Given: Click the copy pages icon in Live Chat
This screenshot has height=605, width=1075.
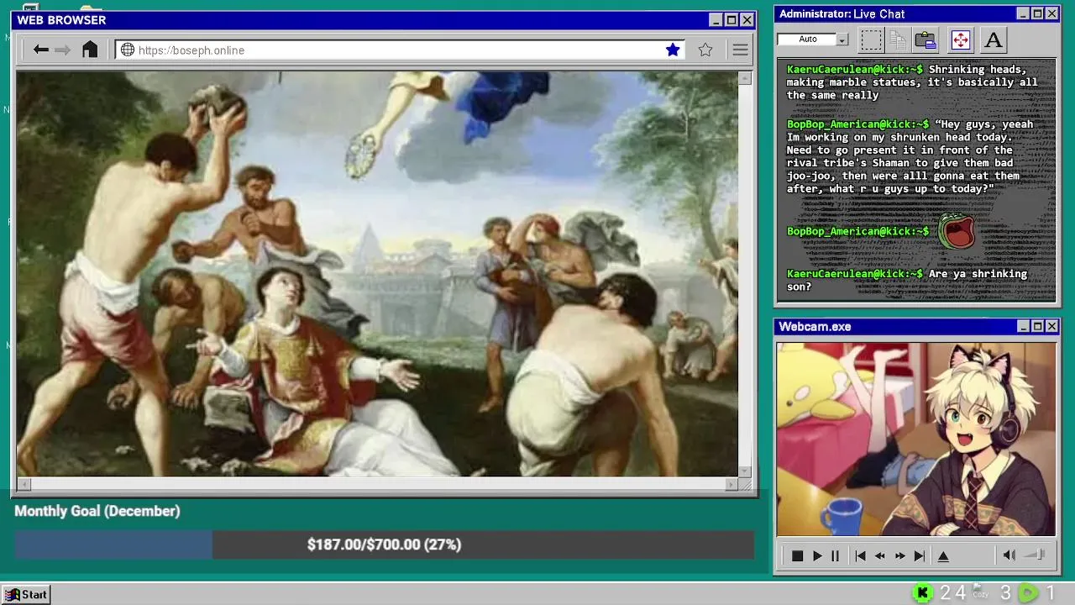Looking at the screenshot, I should pos(898,39).
